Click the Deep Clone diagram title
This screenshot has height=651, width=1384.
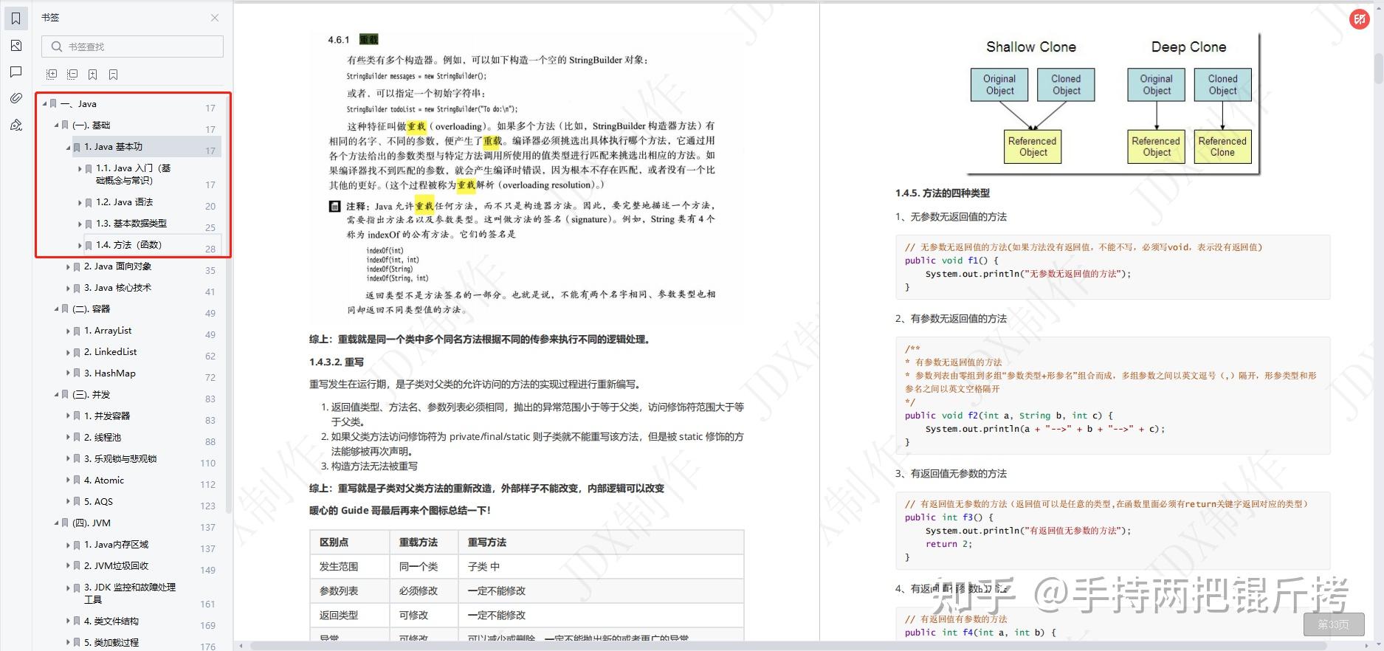tap(1188, 47)
